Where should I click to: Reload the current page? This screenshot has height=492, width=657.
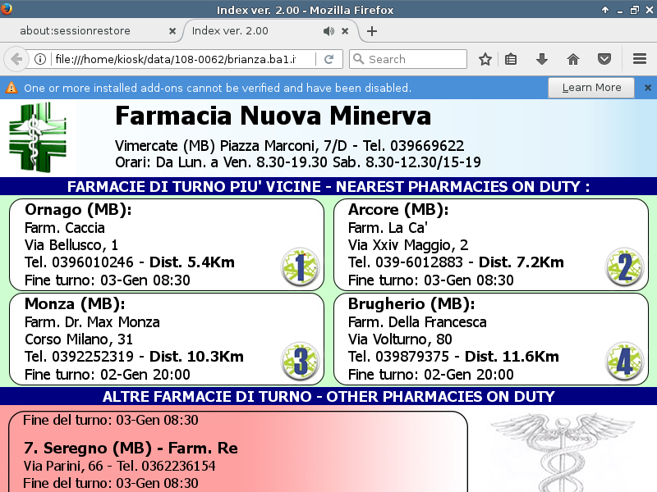[328, 59]
